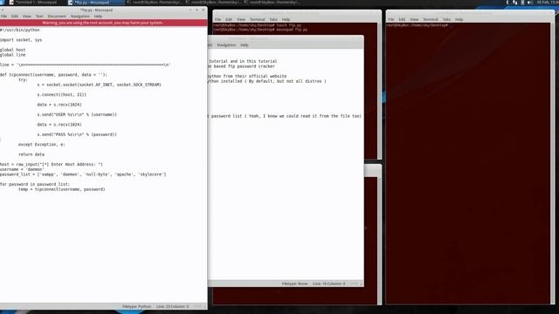559x314 pixels.
Task: Open Tabs menu in right terminal window
Action: [x=446, y=19]
